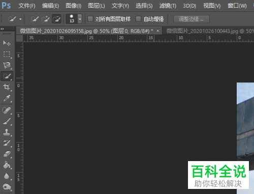The width and height of the screenshot is (254, 194).
Task: Select the Clone Stamp tool
Action: 7,132
